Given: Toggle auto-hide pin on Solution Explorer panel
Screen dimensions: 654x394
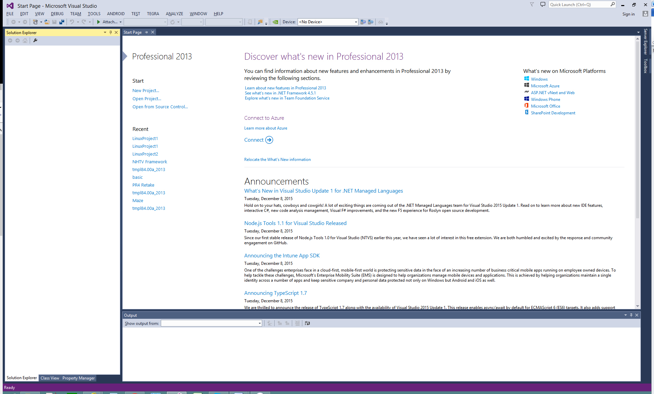Looking at the screenshot, I should [x=110, y=32].
